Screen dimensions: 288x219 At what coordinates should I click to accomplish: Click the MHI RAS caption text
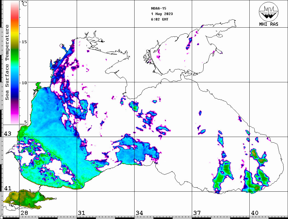[x=269, y=24]
